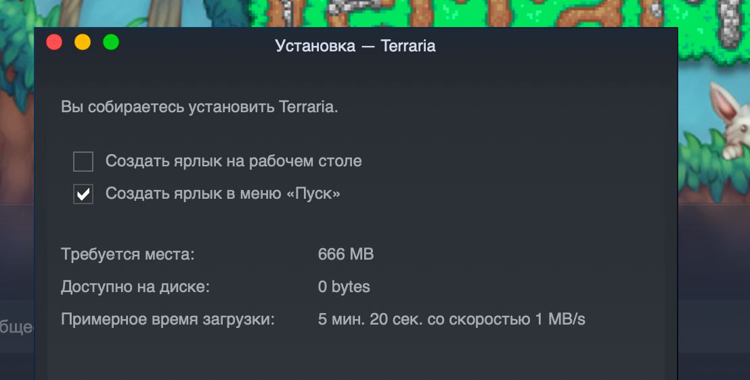Click the «Доступно на диске:» label
Screen dimensions: 750x380
[x=135, y=287]
